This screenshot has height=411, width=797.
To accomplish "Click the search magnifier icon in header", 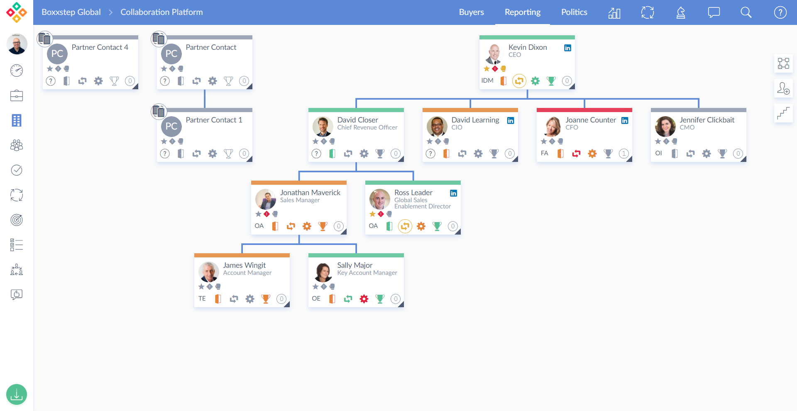I will [x=746, y=12].
